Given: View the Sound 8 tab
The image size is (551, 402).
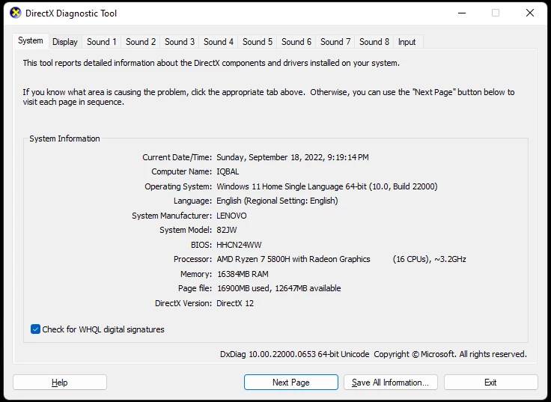Looking at the screenshot, I should [x=374, y=42].
